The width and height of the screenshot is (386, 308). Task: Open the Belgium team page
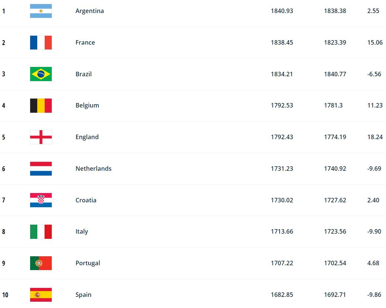pos(87,105)
